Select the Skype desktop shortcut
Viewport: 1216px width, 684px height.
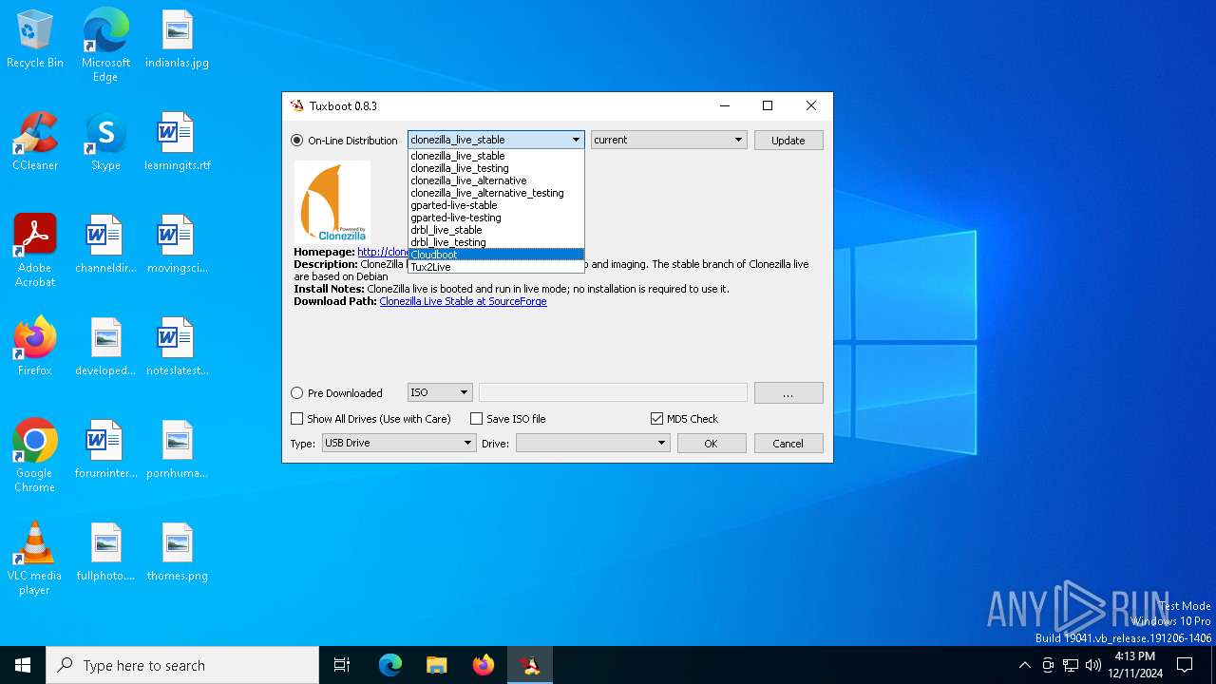tap(105, 142)
